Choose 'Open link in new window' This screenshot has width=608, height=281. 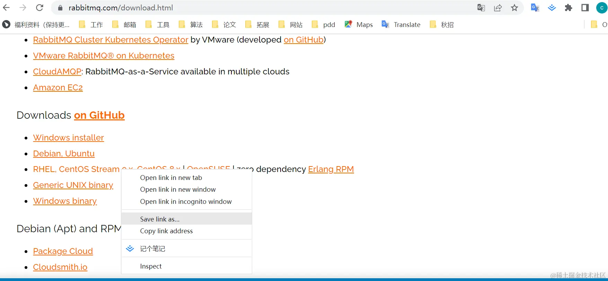[x=186, y=189]
